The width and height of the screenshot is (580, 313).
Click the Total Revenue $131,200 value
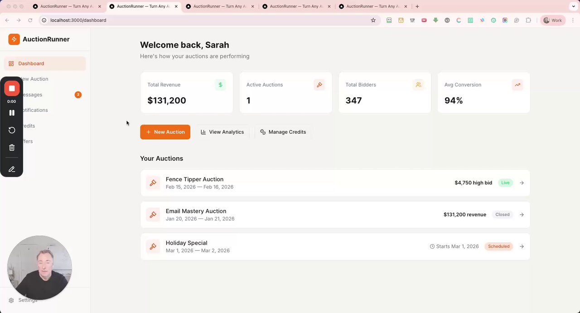click(x=167, y=101)
